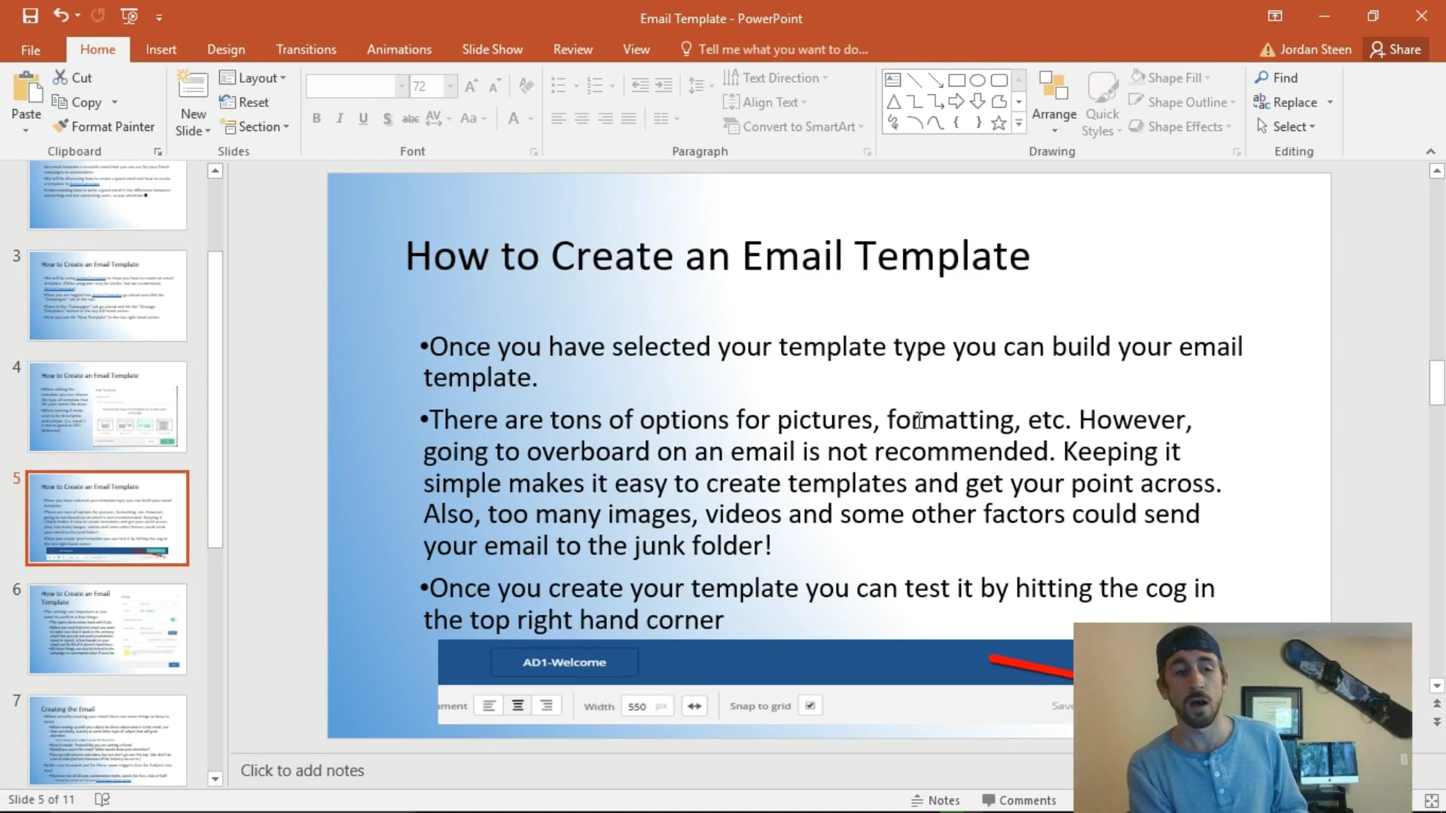Open the Animations tab
Viewport: 1446px width, 813px height.
point(399,49)
